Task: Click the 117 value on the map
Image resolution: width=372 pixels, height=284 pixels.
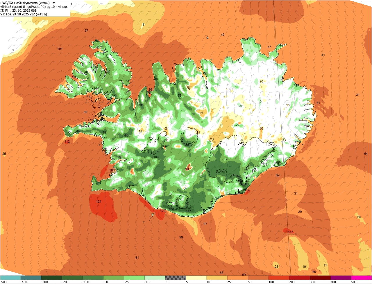Action: coord(291,232)
